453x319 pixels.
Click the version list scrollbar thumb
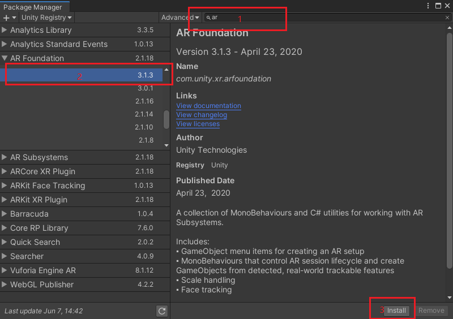point(166,119)
